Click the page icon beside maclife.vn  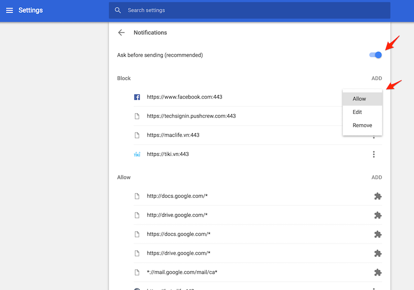tap(137, 135)
